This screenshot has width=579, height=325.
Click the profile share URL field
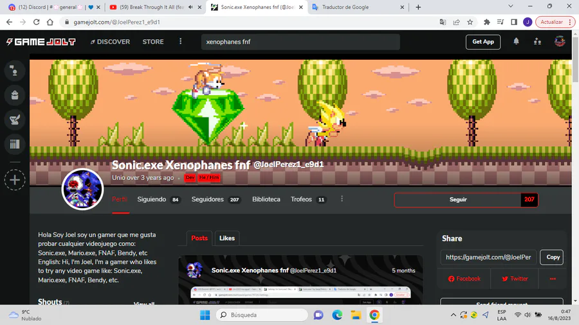pyautogui.click(x=488, y=257)
